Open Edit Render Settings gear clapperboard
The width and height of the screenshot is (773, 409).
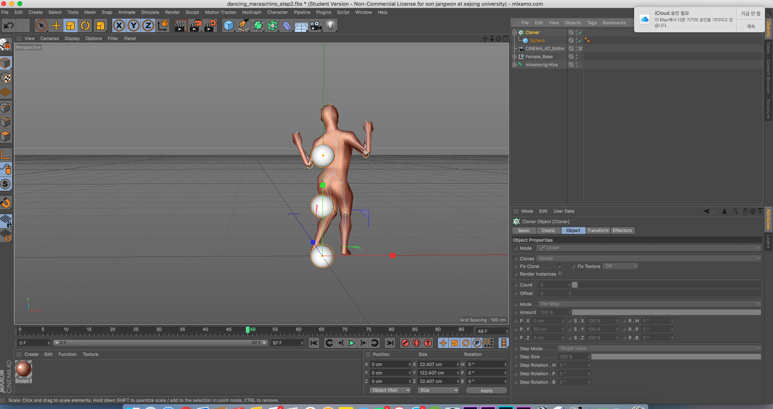[x=210, y=26]
